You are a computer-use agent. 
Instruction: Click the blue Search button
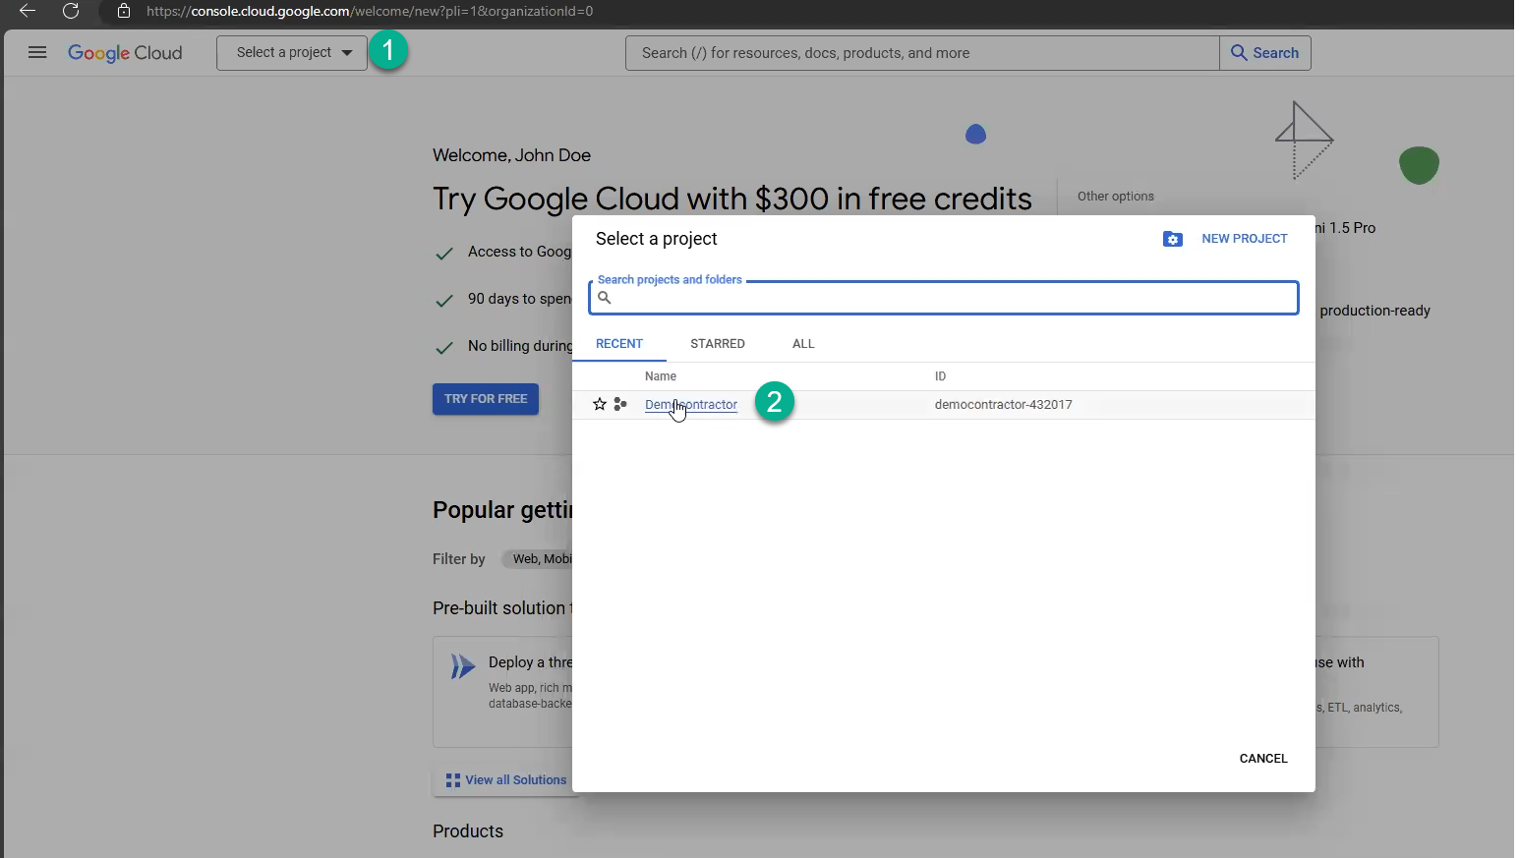[1265, 53]
